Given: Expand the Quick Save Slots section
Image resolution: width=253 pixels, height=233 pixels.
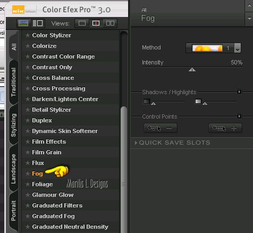Looking at the screenshot, I should 172,143.
